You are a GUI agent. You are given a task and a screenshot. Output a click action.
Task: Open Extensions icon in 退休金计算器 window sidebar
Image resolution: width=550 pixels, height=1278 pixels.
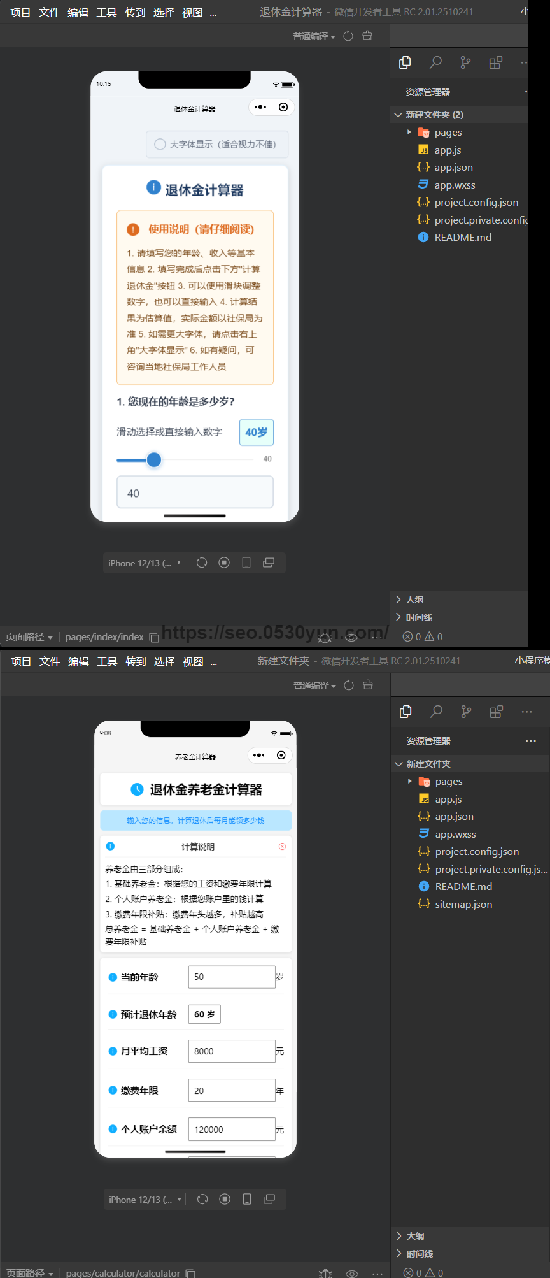496,62
